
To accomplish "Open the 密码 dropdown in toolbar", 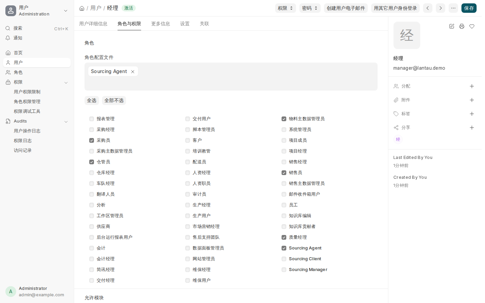I will (x=310, y=8).
